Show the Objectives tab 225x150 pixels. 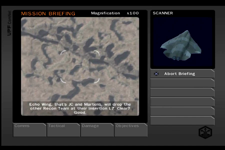131,130
